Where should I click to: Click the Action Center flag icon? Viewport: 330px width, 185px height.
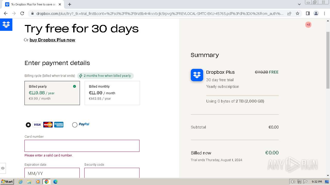click(306, 182)
